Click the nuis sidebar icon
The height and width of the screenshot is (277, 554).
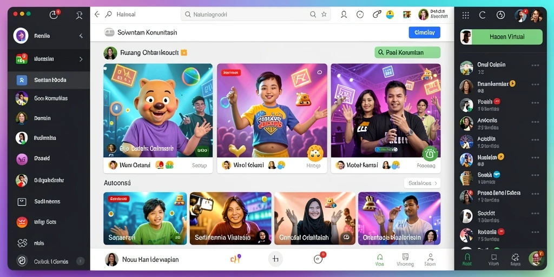click(x=22, y=243)
